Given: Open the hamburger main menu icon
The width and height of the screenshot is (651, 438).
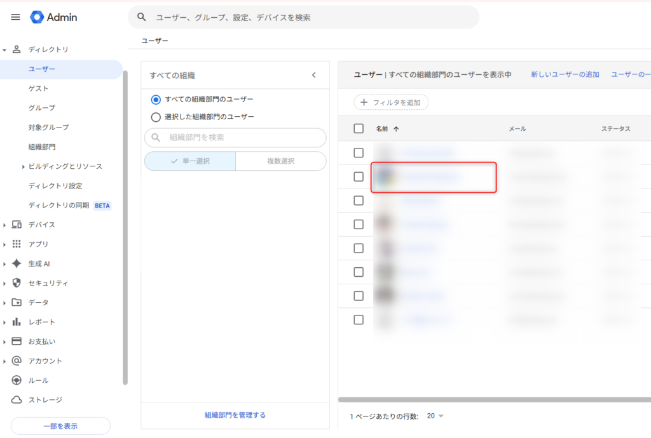Looking at the screenshot, I should coord(16,17).
